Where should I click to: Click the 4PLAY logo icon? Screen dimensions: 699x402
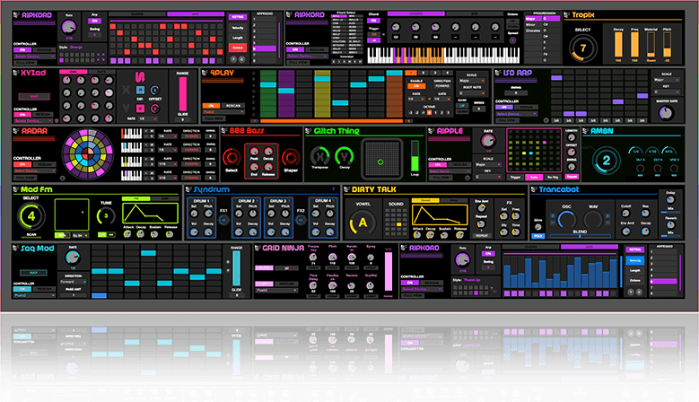pos(205,73)
